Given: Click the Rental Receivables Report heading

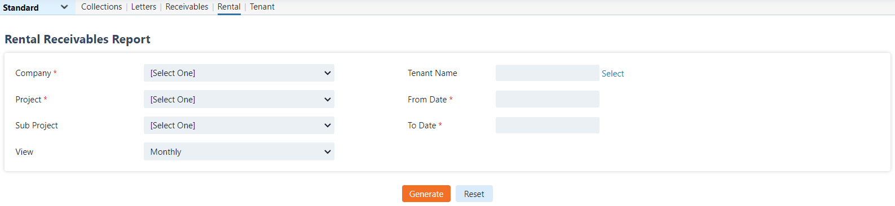Looking at the screenshot, I should (x=77, y=39).
